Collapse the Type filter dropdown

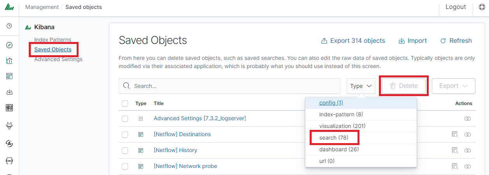click(x=361, y=86)
